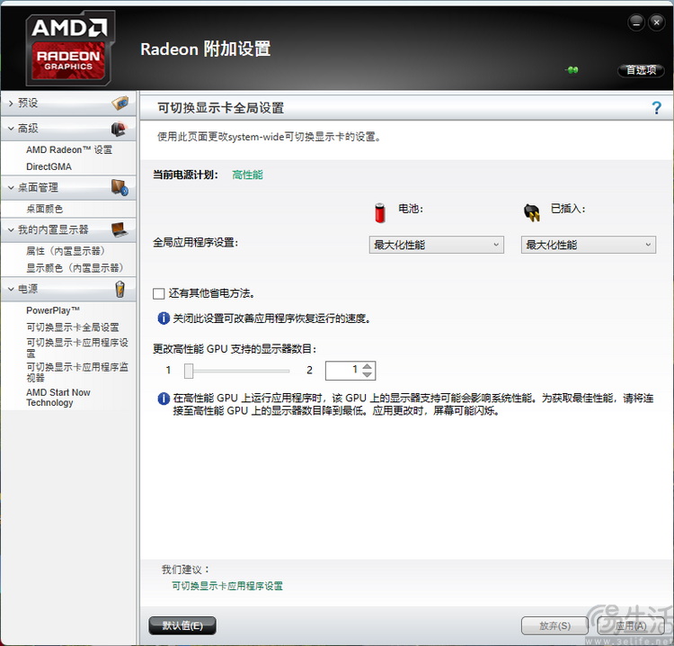The width and height of the screenshot is (674, 646).
Task: Select 可切换显示卡全局设置 in sidebar
Action: pyautogui.click(x=73, y=327)
